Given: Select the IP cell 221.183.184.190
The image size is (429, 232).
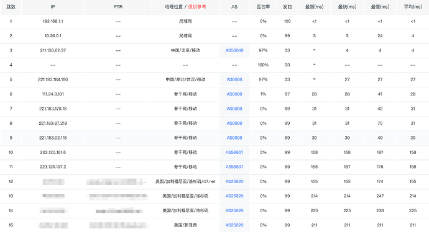Looking at the screenshot, I should (x=53, y=79).
